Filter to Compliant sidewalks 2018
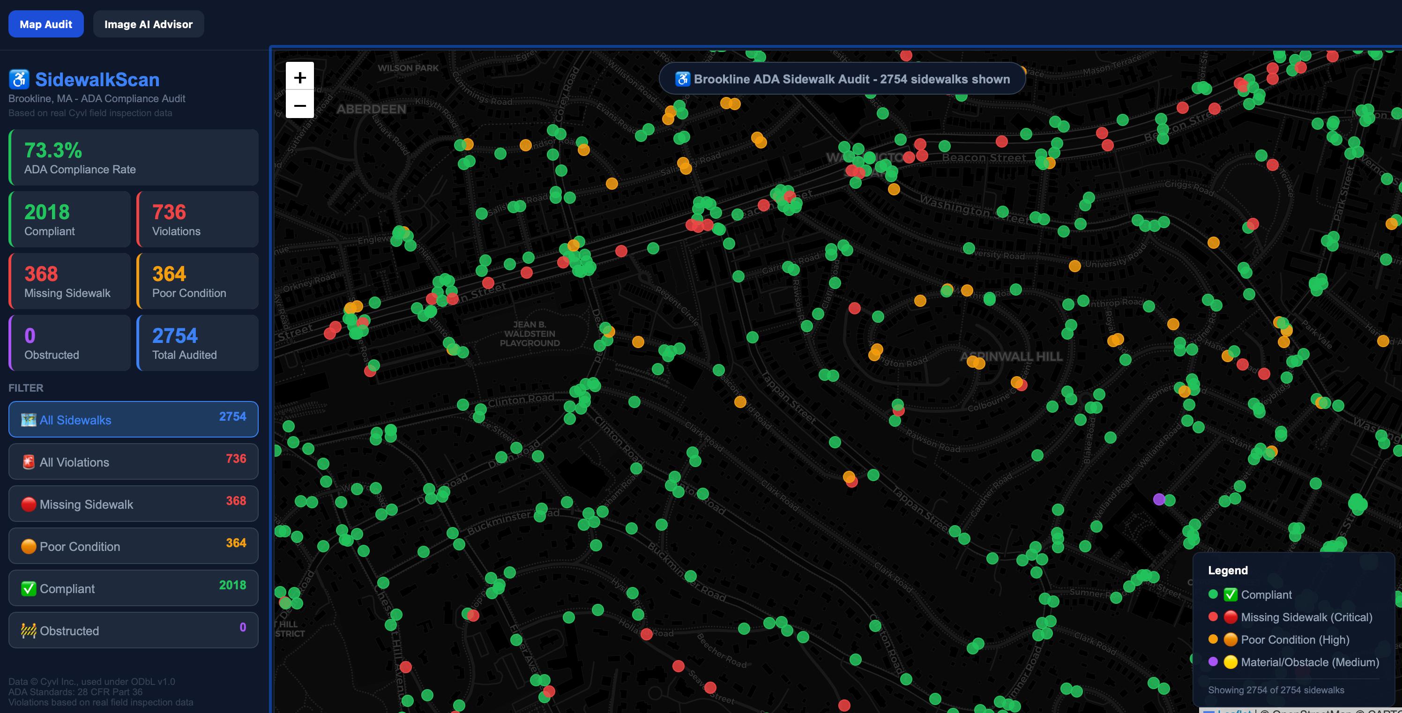1402x713 pixels. (x=133, y=588)
